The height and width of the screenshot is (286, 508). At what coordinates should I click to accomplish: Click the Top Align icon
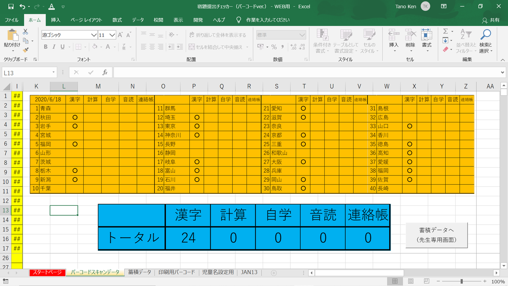(144, 35)
